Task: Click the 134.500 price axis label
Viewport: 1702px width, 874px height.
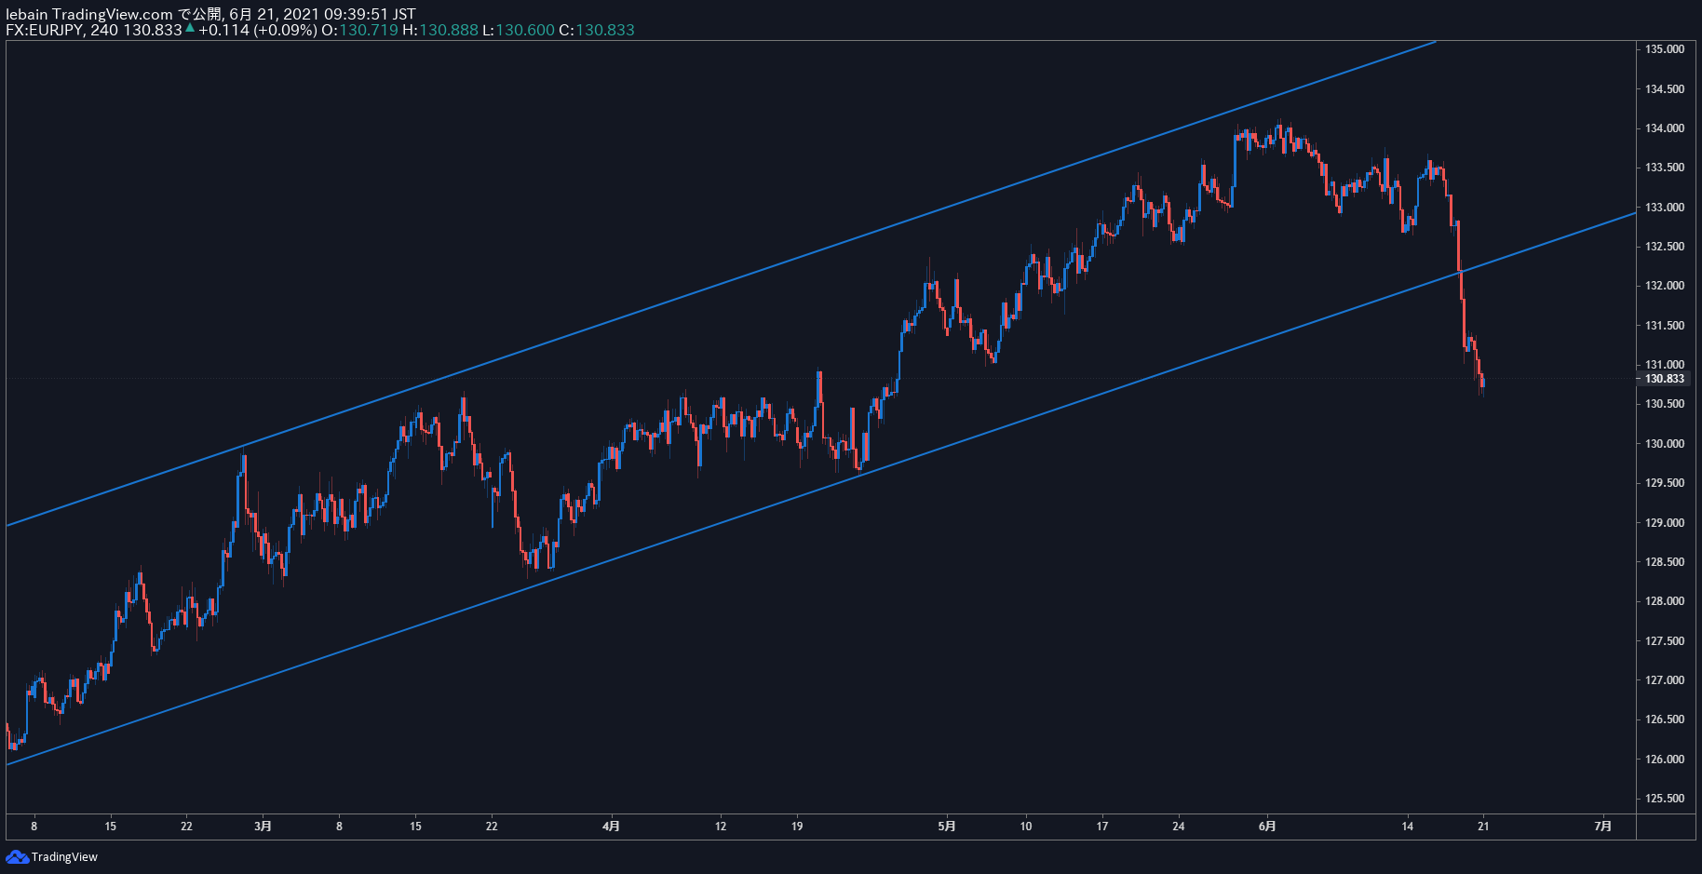Action: 1665,89
